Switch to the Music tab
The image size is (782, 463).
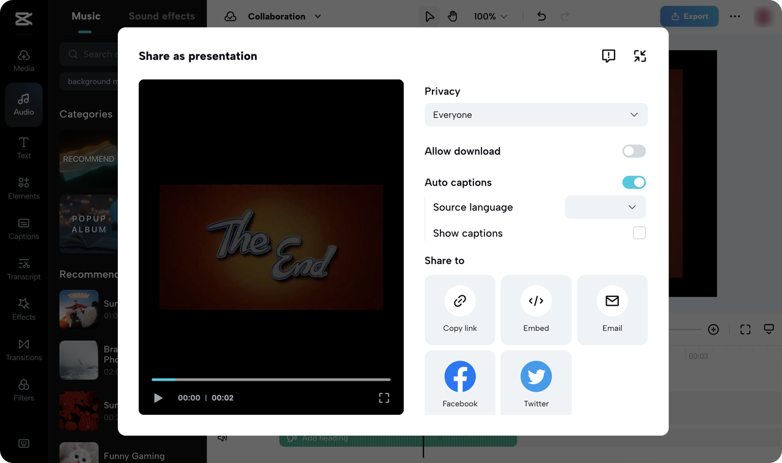click(x=86, y=16)
